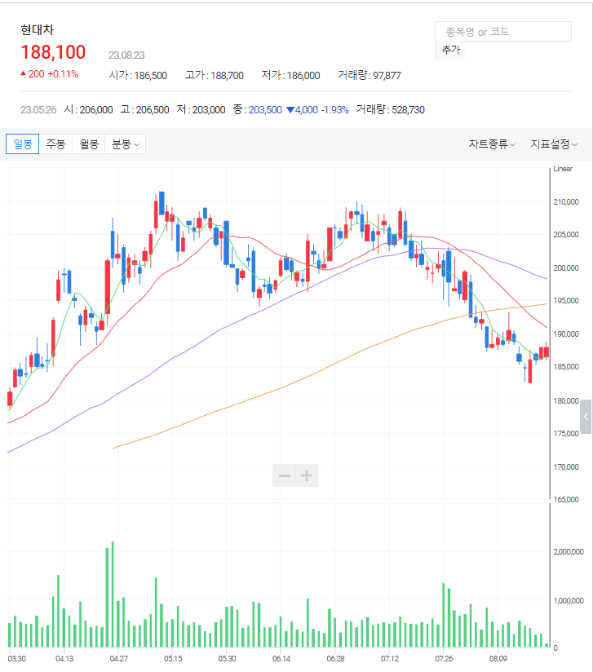Click the tallest volume bar near 04.27

(x=113, y=595)
